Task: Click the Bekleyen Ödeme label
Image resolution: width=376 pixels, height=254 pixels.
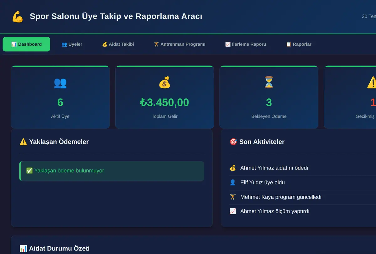Action: [x=269, y=116]
